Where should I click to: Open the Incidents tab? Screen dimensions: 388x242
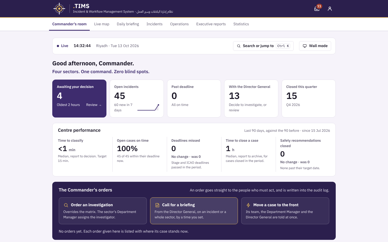coord(154,24)
